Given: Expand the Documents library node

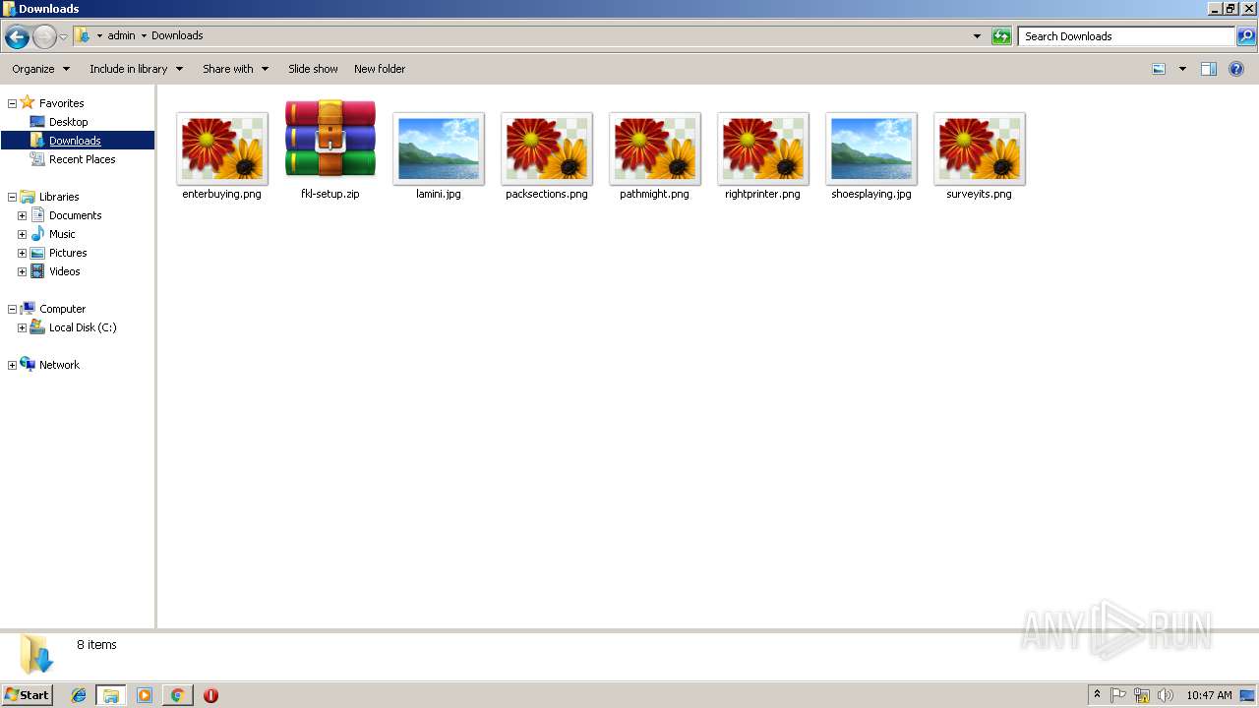Looking at the screenshot, I should (x=22, y=215).
